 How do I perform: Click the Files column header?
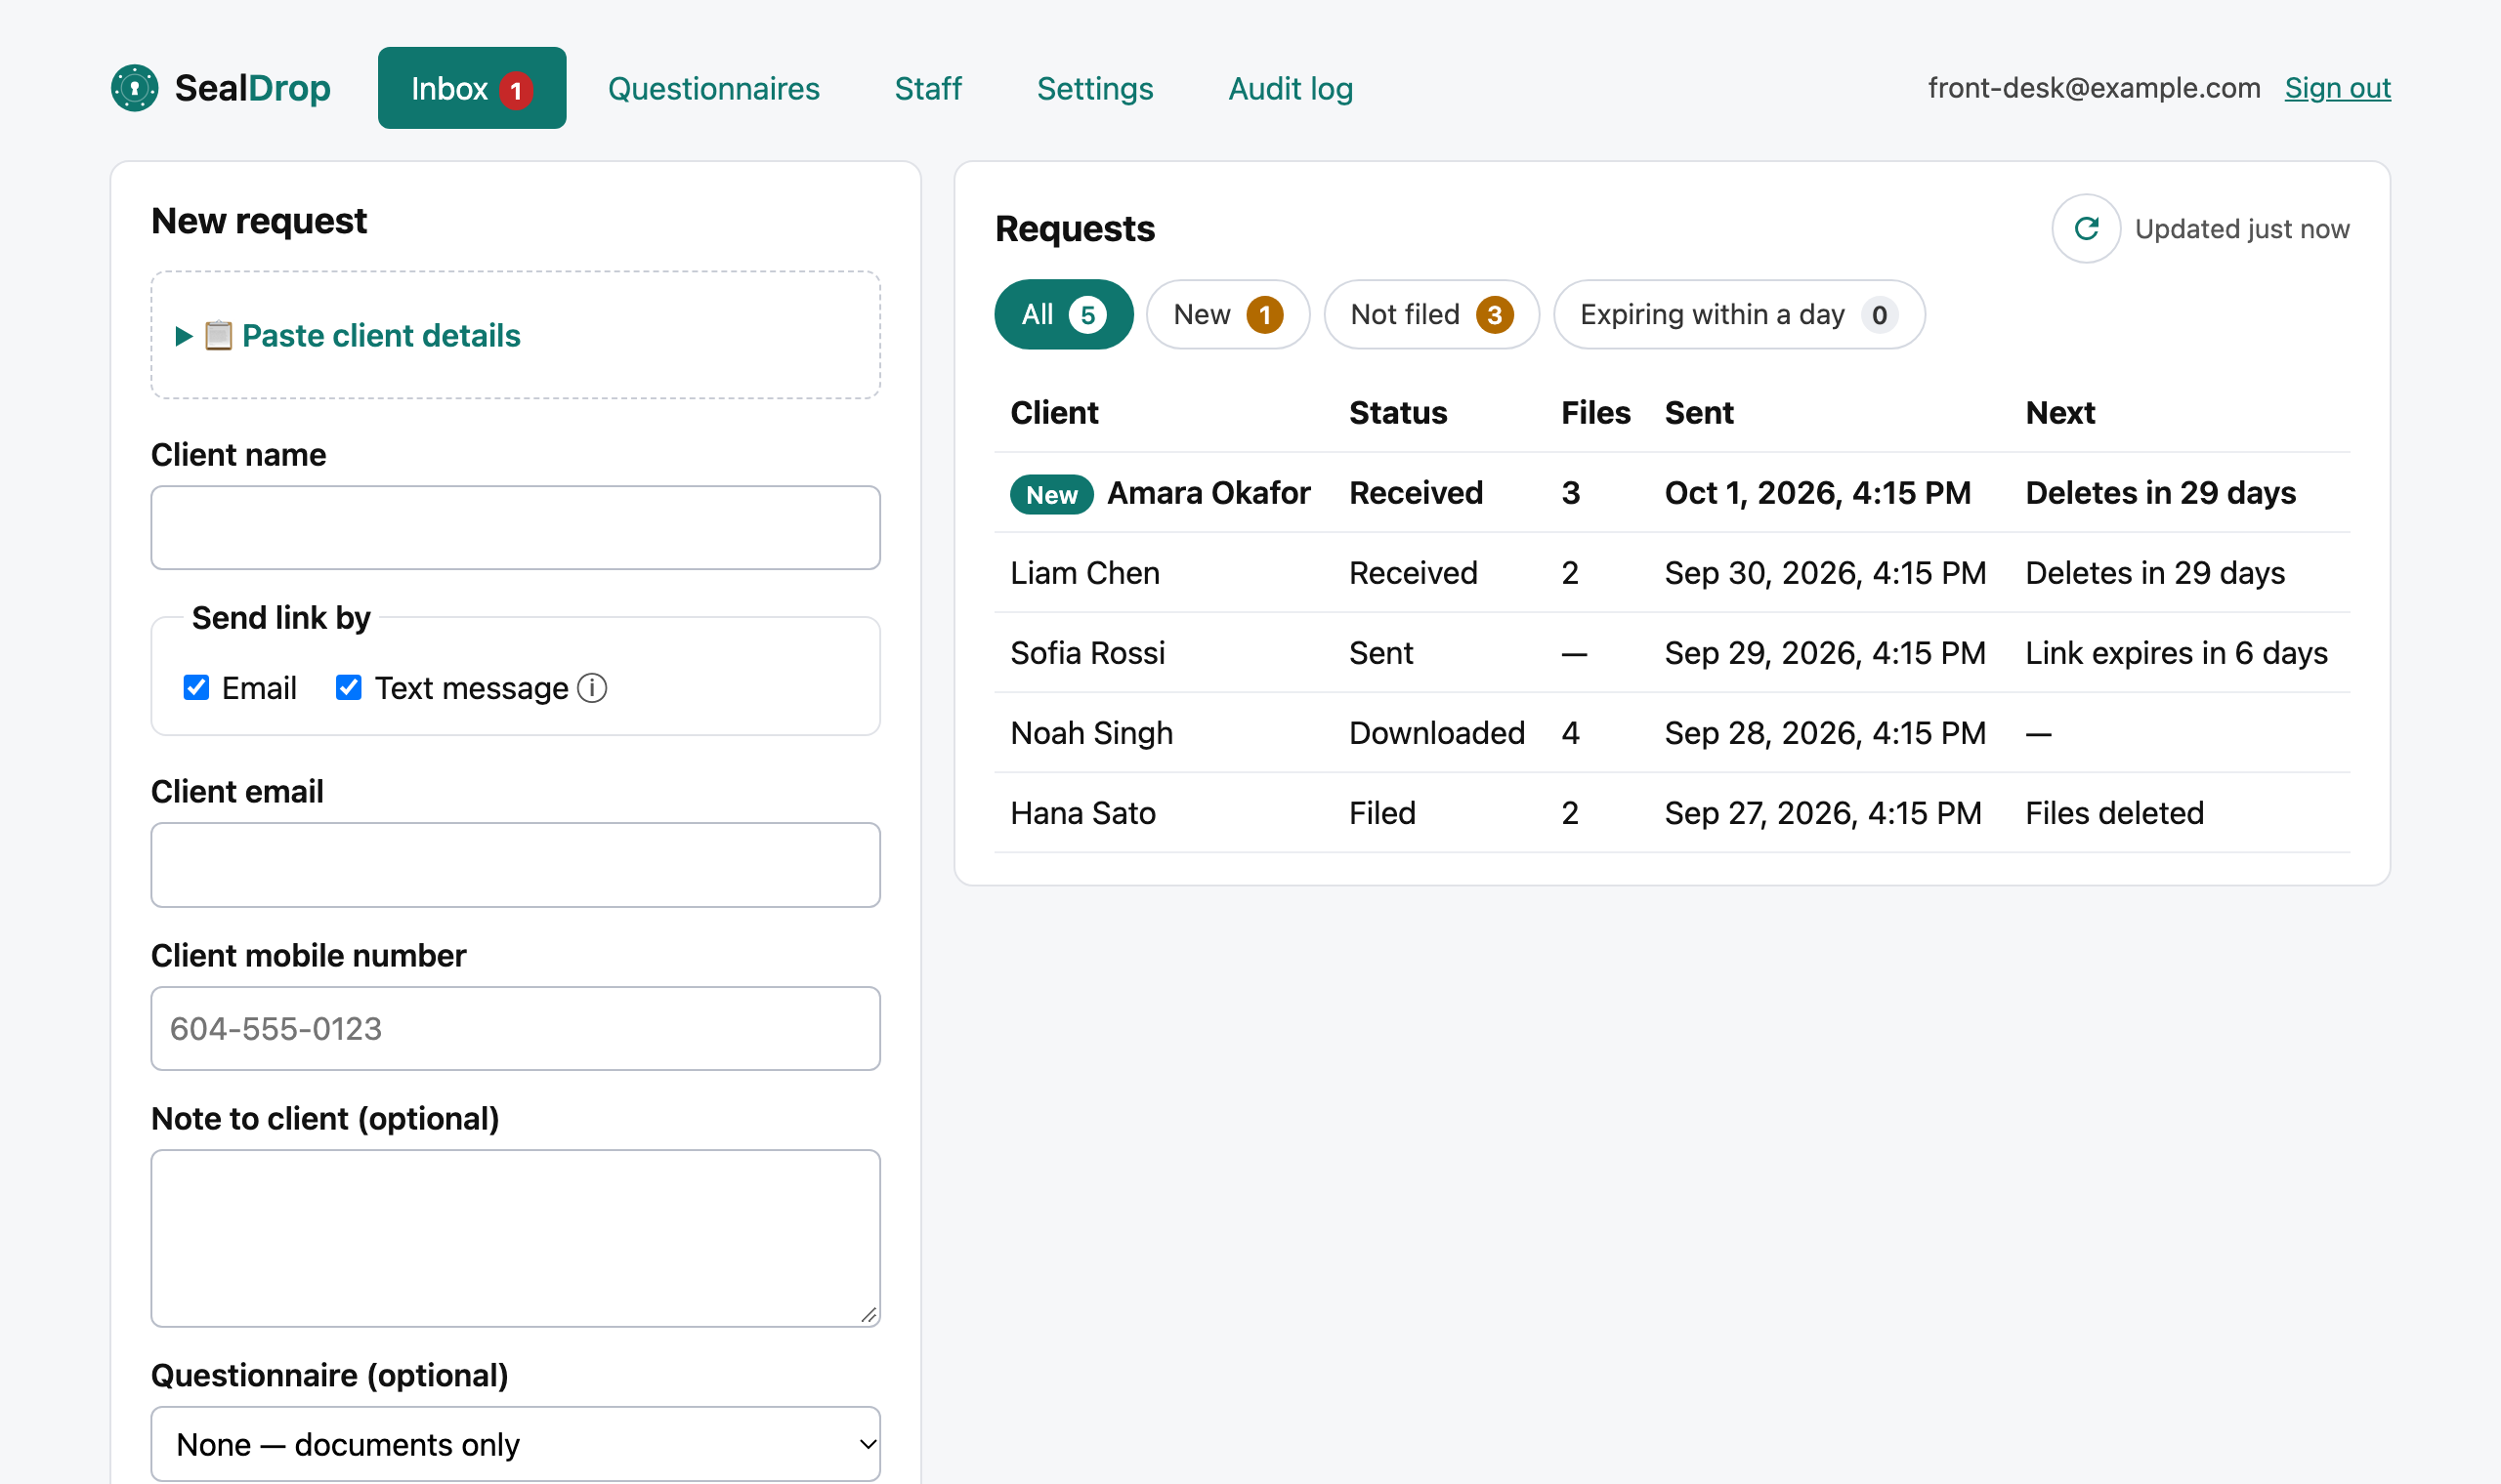pos(1594,412)
